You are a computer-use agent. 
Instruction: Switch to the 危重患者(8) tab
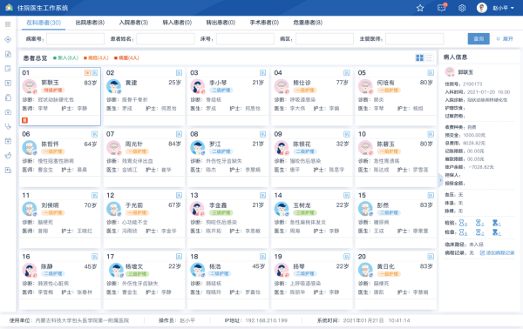point(308,23)
